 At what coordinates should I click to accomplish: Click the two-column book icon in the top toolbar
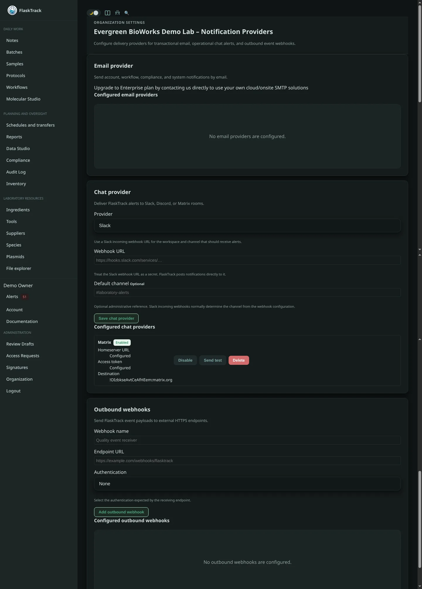pos(108,13)
